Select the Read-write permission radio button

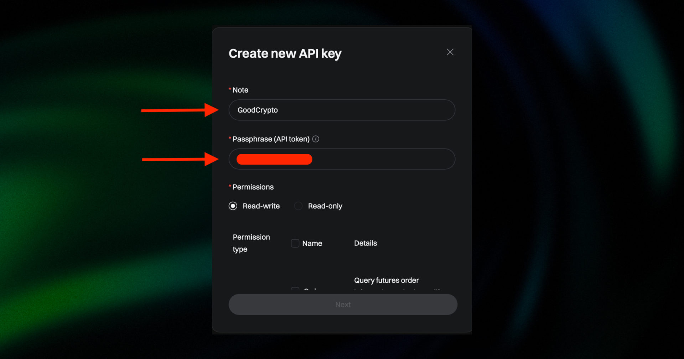pos(232,206)
